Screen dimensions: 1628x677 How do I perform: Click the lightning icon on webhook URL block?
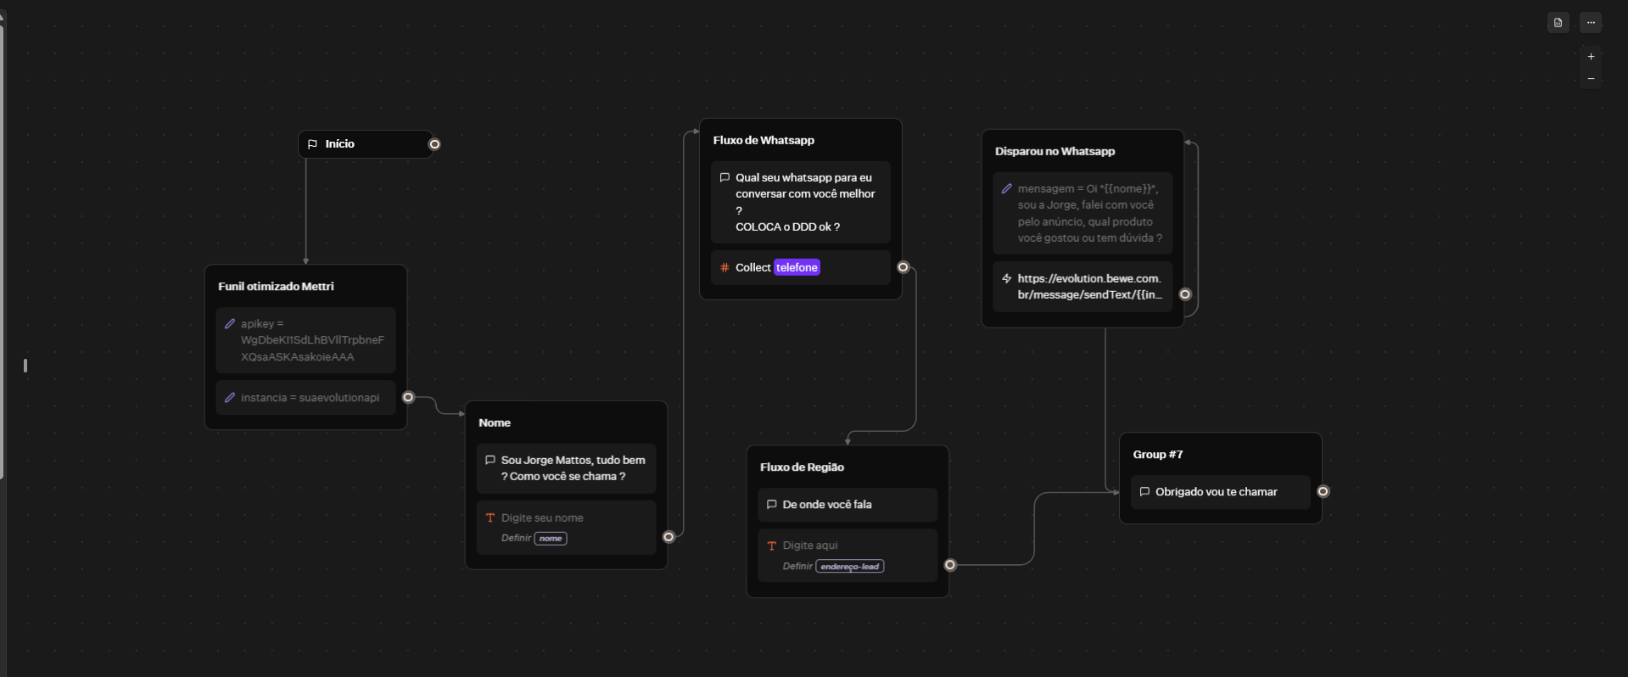coord(1006,278)
